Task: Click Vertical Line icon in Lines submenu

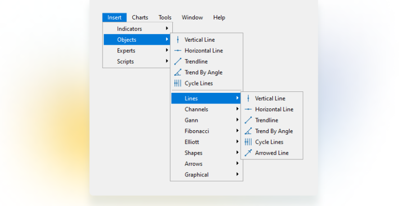Action: pos(248,99)
